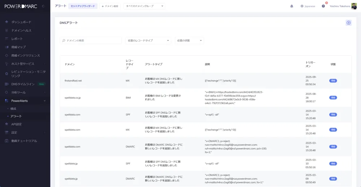
Task: Expand 分析ツール sidebar menu
Action: pyautogui.click(x=18, y=92)
